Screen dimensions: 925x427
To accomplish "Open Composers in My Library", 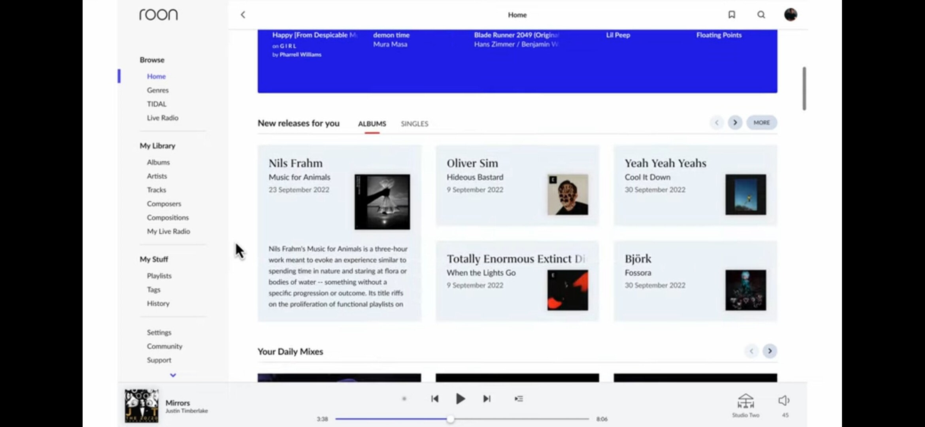I will (164, 204).
